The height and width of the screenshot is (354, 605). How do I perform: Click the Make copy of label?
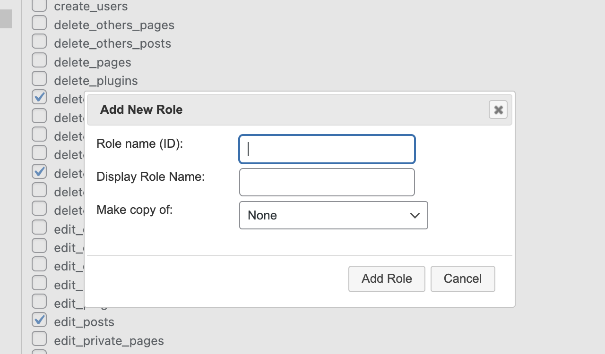coord(134,210)
